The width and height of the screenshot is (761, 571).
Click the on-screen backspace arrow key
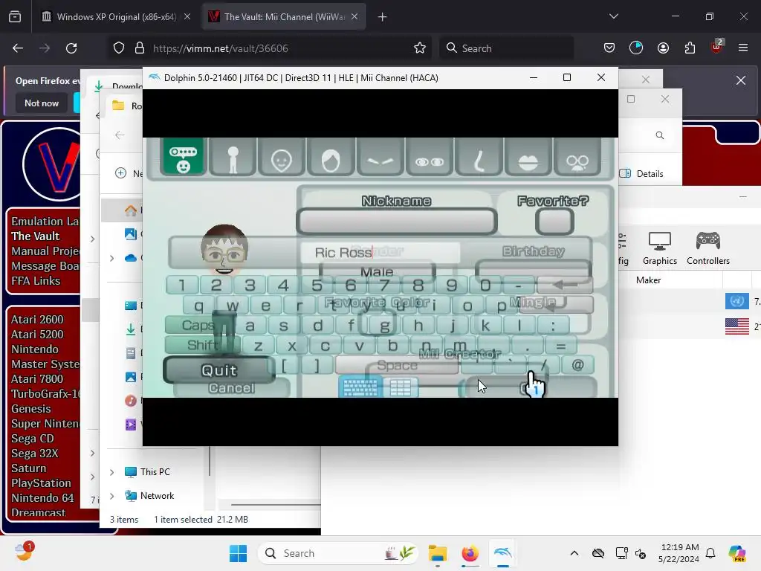565,285
